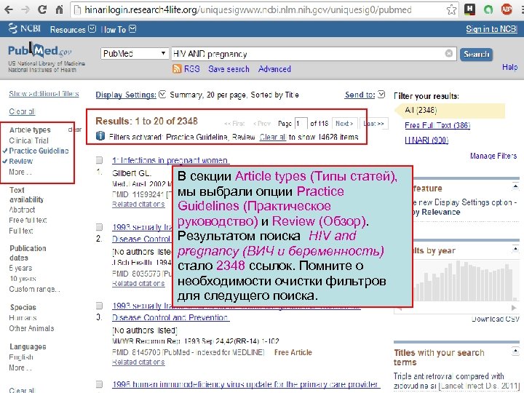Click the Custom range date filter

(34, 289)
